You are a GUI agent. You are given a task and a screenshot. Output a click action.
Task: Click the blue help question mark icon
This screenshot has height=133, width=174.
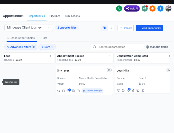coord(160,8)
